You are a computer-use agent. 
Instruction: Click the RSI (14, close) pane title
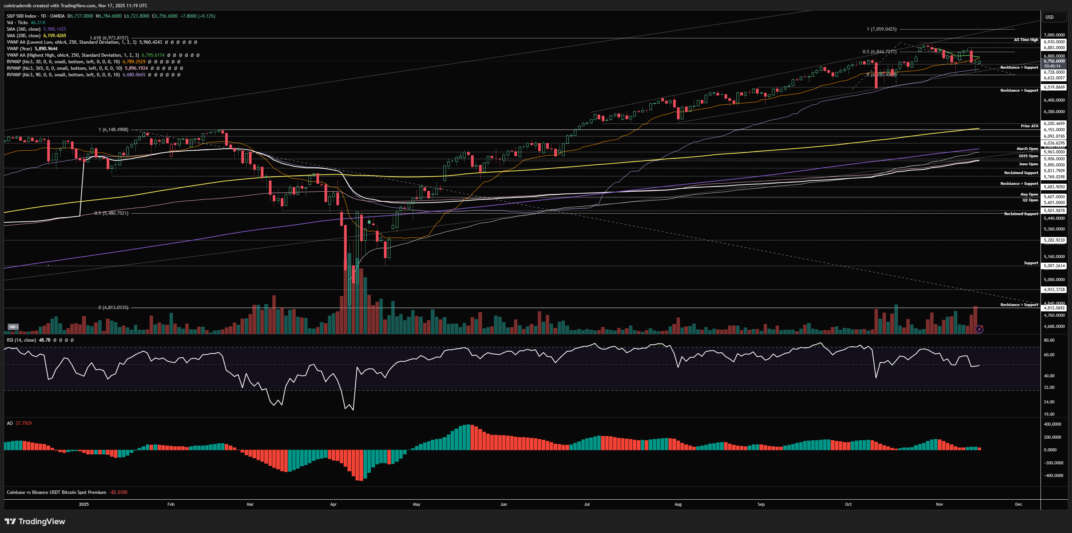[21, 340]
